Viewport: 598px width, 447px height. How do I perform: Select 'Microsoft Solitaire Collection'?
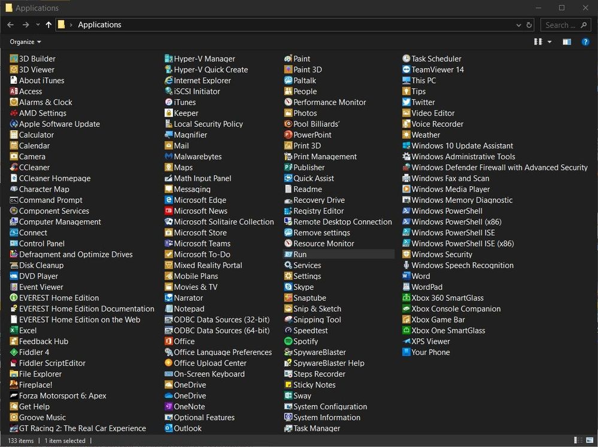(x=219, y=222)
